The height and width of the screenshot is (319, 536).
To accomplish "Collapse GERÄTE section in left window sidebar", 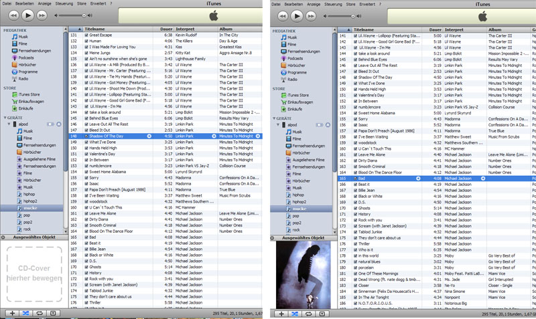I will point(5,118).
